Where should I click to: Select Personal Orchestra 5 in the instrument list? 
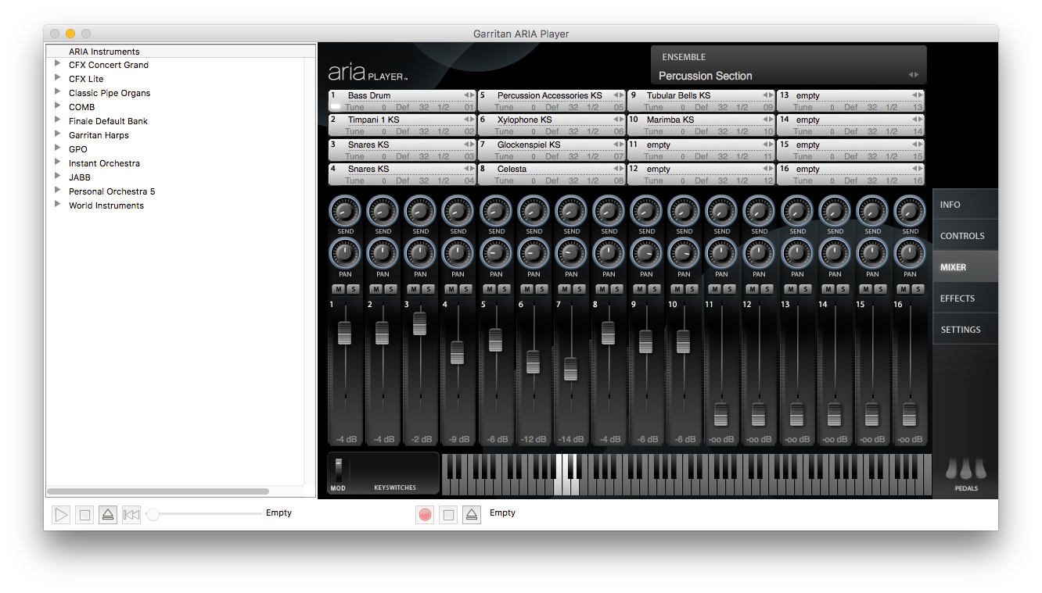(112, 191)
